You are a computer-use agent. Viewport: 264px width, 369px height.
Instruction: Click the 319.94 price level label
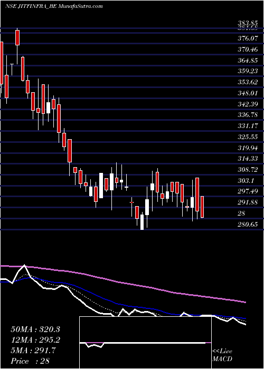248,148
